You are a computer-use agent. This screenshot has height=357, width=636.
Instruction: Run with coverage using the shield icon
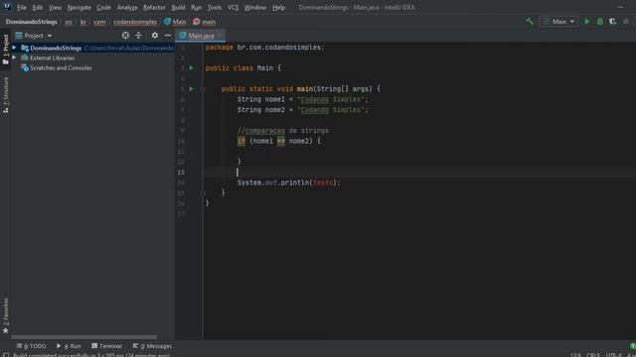click(x=613, y=22)
